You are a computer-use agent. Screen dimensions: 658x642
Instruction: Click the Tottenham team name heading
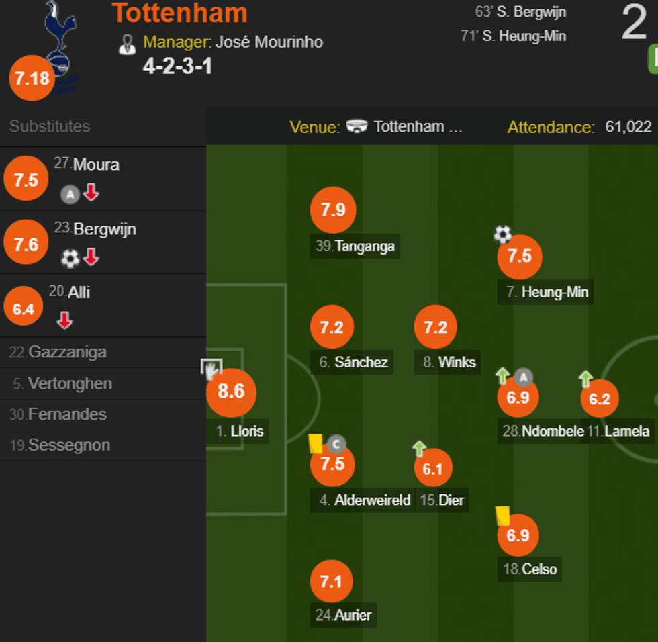tap(179, 13)
